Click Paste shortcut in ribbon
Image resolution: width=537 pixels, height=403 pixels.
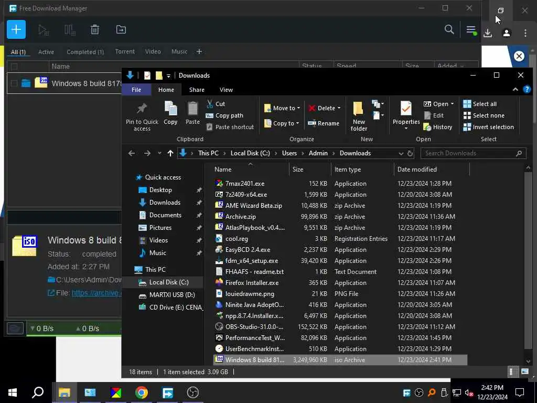pyautogui.click(x=230, y=127)
